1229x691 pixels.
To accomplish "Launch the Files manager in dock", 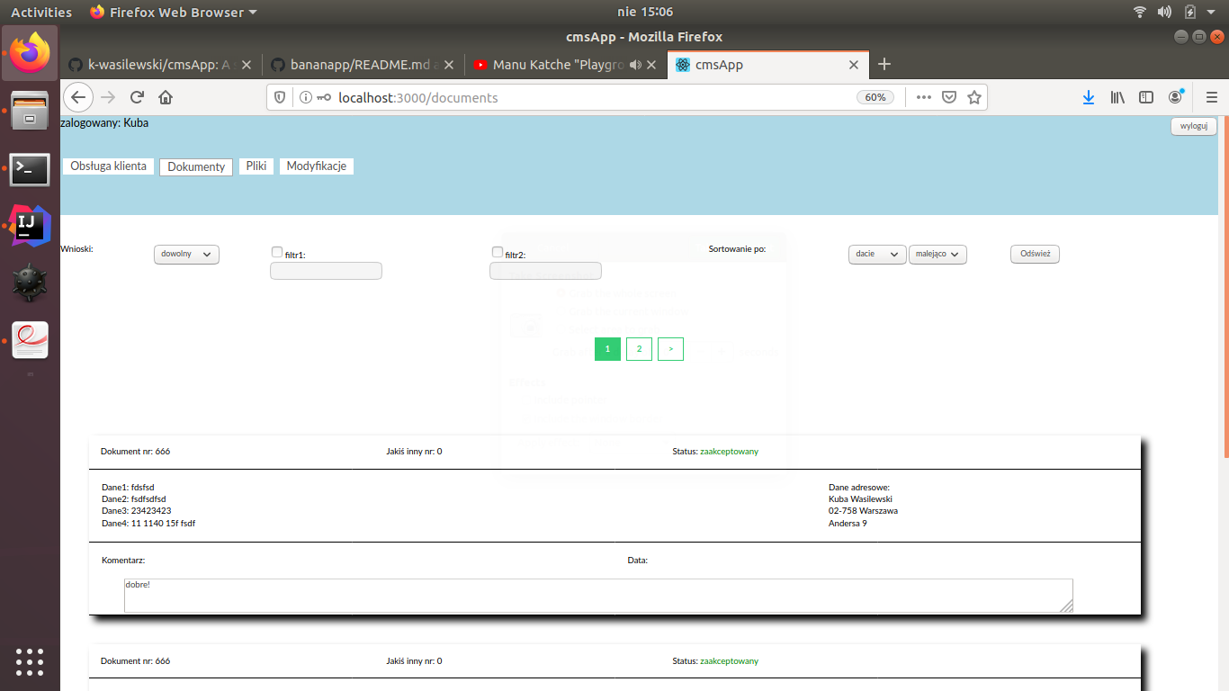I will tap(30, 111).
